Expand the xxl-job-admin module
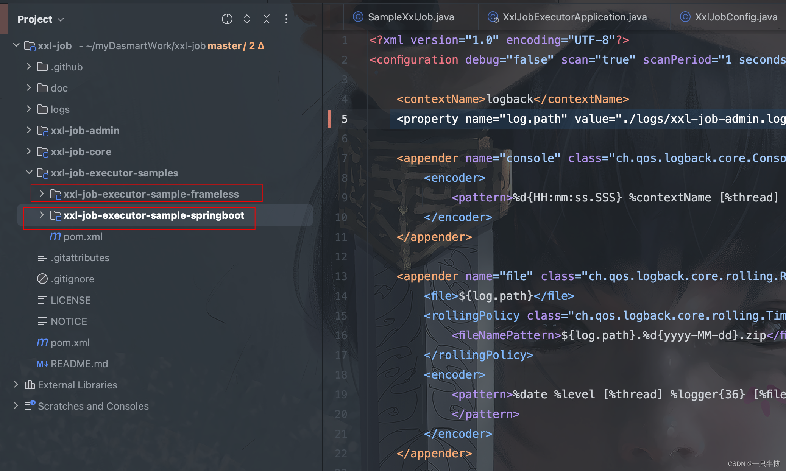 pos(29,130)
